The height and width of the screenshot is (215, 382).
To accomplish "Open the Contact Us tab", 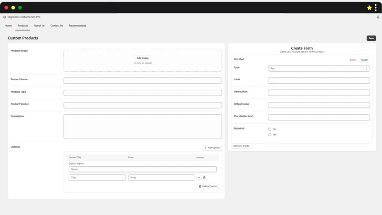I will [56, 26].
